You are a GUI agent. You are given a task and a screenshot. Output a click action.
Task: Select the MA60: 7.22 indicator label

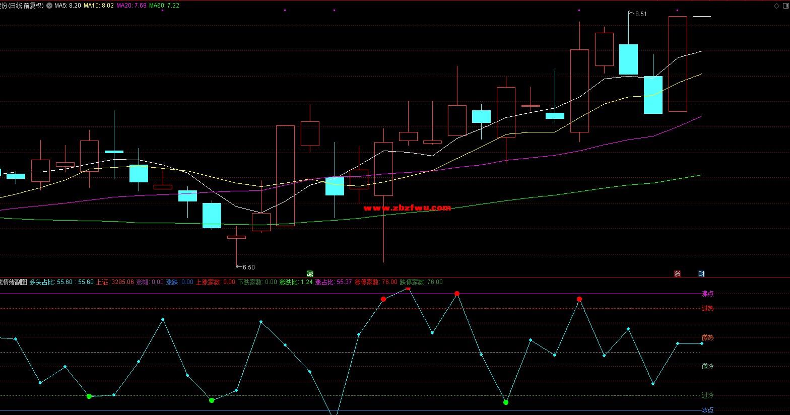164,6
